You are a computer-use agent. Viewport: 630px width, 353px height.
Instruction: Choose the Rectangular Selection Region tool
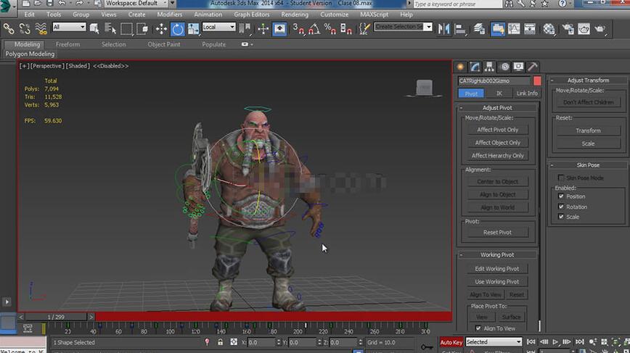[126, 28]
